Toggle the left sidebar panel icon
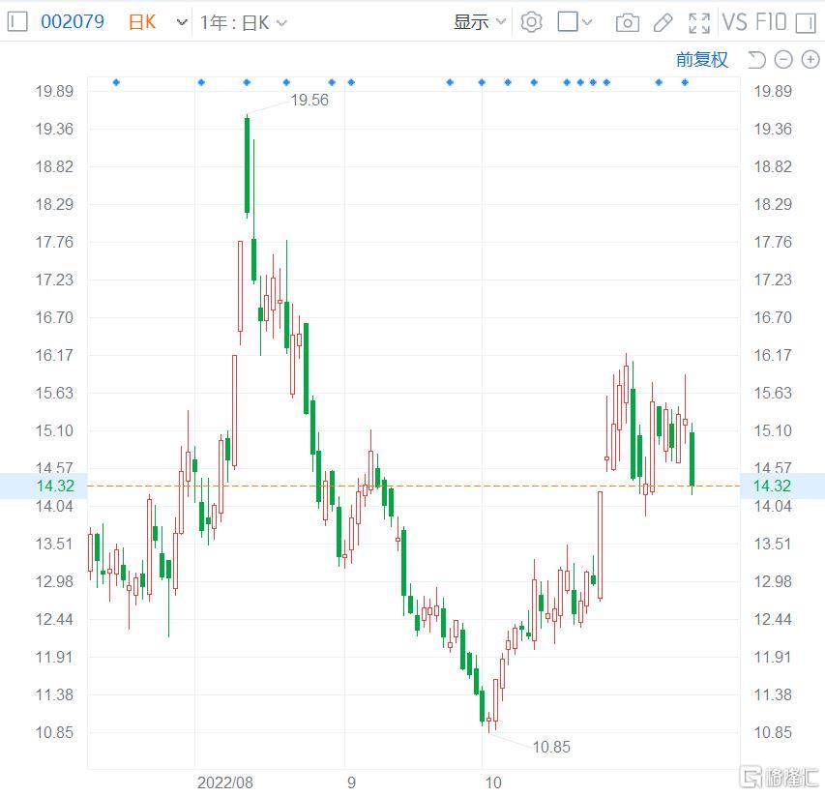The image size is (825, 796). (17, 21)
